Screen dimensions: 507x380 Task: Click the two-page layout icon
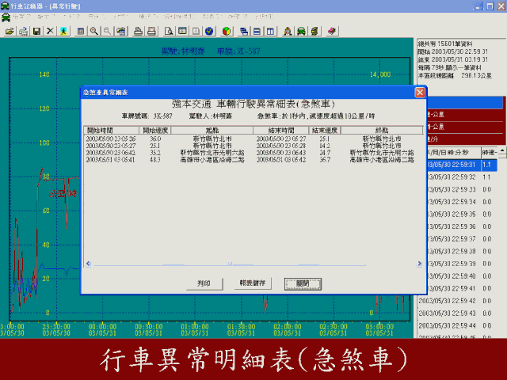(x=182, y=31)
